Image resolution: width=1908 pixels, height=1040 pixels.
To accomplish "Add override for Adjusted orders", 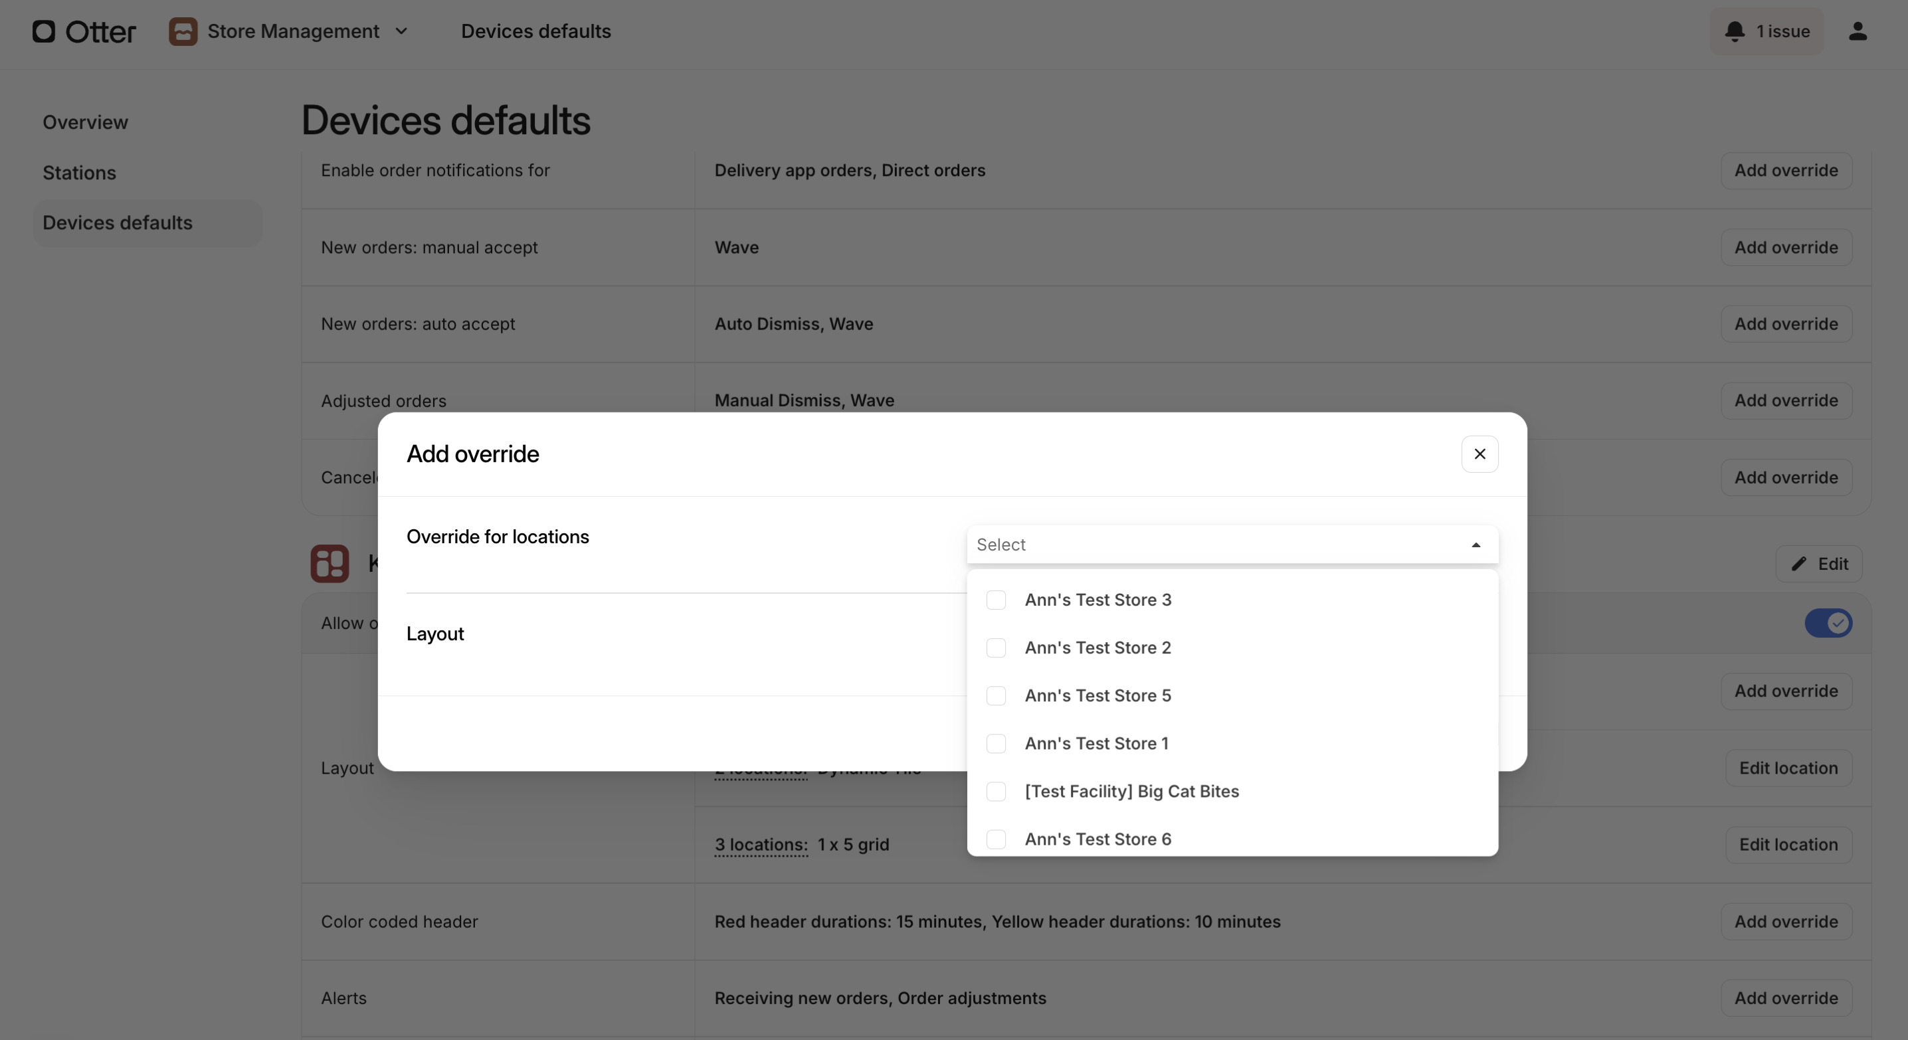I will [x=1785, y=400].
